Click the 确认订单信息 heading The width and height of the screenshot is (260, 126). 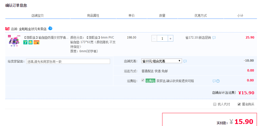pyautogui.click(x=16, y=6)
